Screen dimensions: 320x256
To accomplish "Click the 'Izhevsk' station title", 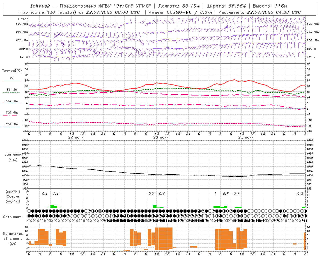I will pos(40,6).
